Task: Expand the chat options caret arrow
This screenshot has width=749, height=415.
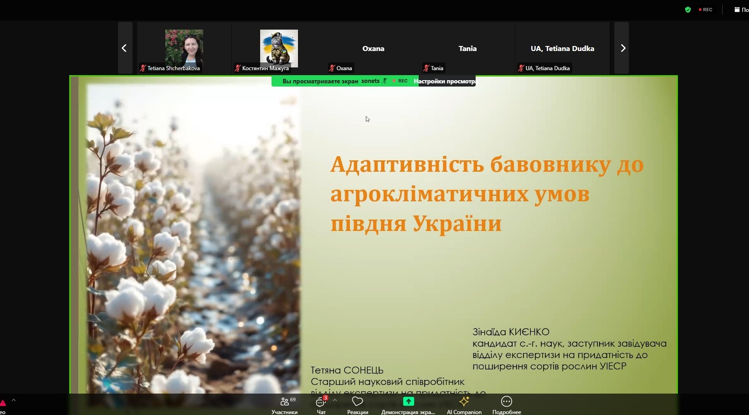Action: point(335,400)
